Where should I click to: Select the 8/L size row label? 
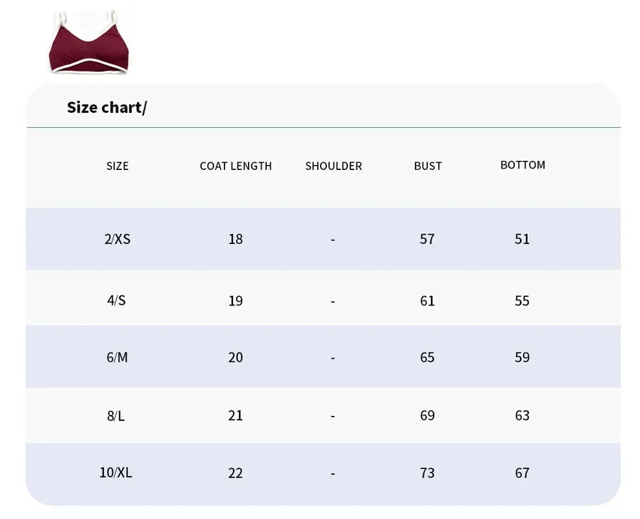click(x=116, y=416)
